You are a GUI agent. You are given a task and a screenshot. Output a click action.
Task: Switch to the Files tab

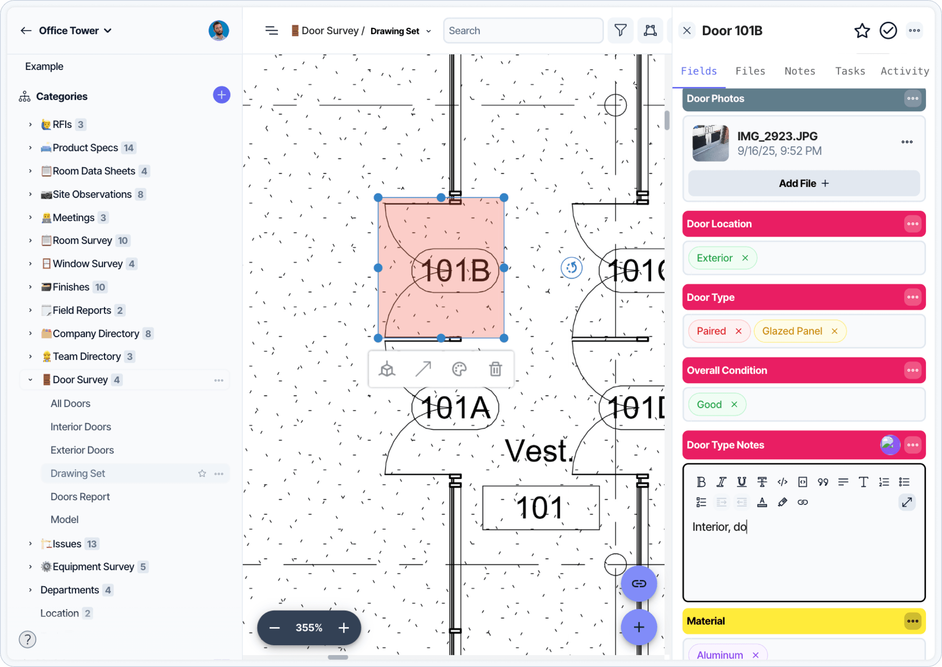750,71
